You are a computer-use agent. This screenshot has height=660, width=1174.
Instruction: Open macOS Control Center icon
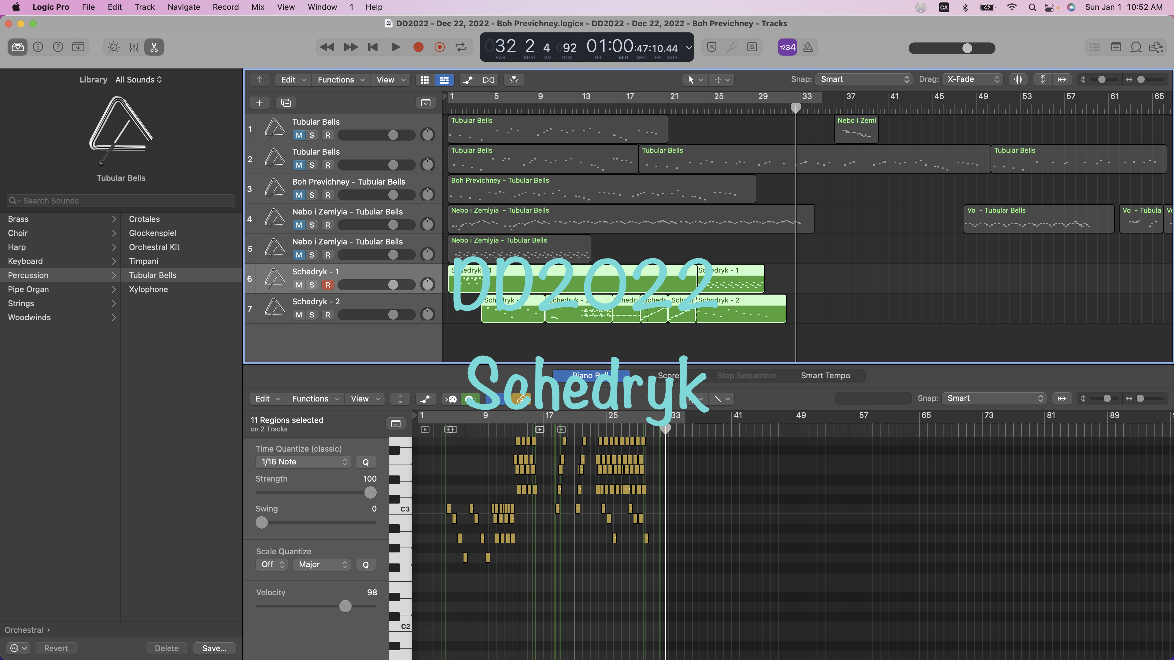1049,7
